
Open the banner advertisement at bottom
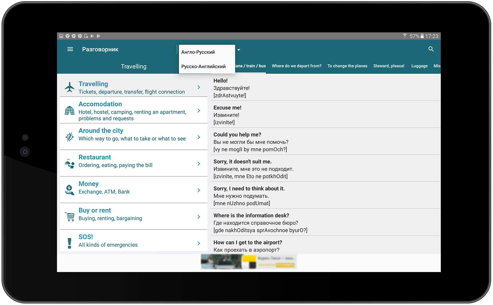pos(249,262)
